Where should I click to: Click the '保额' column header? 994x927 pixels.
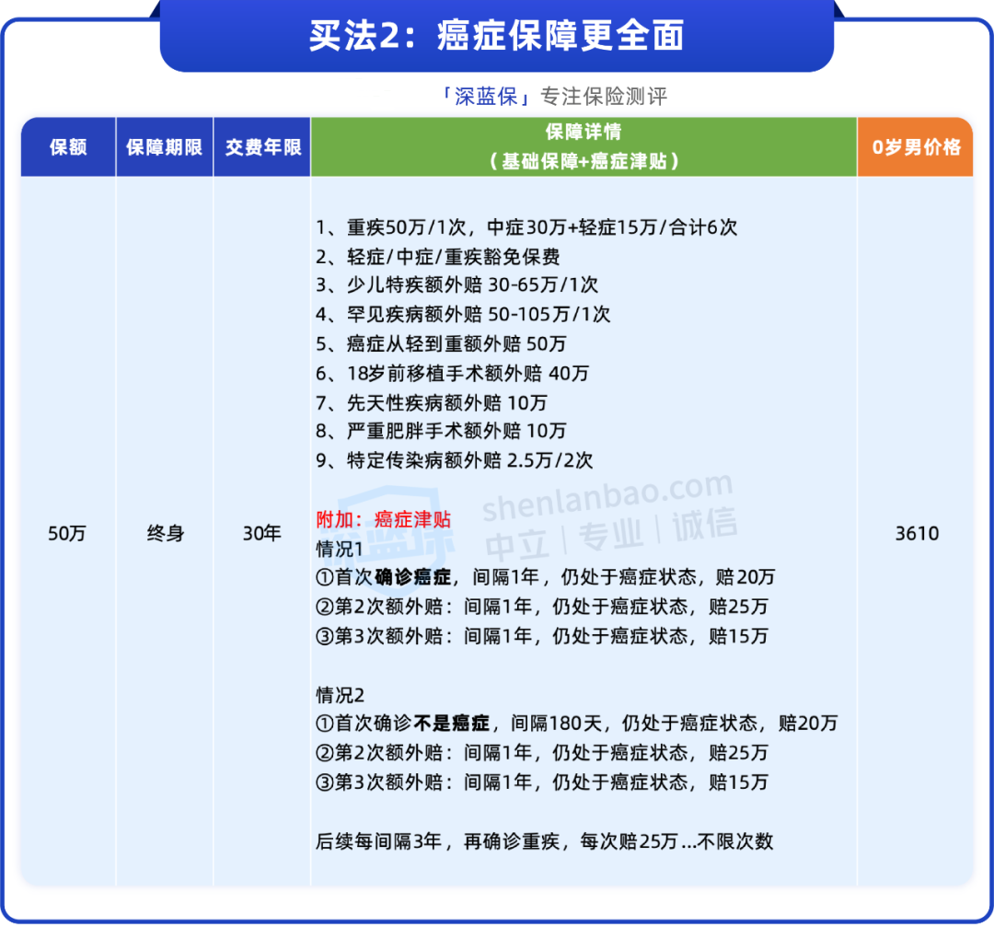coord(68,147)
